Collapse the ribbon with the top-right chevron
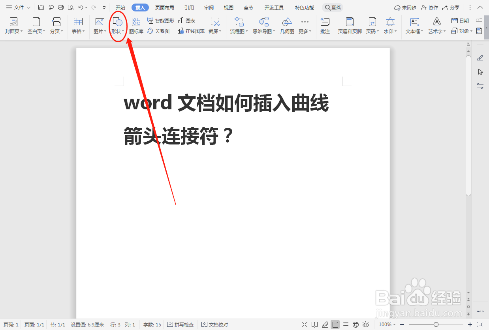Image resolution: width=489 pixels, height=330 pixels. [x=481, y=7]
